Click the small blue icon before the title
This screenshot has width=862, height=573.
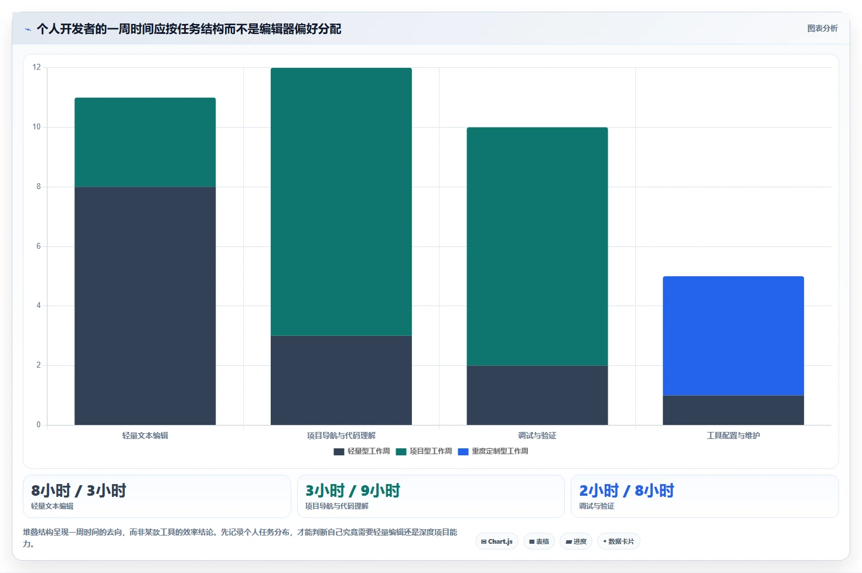[28, 29]
